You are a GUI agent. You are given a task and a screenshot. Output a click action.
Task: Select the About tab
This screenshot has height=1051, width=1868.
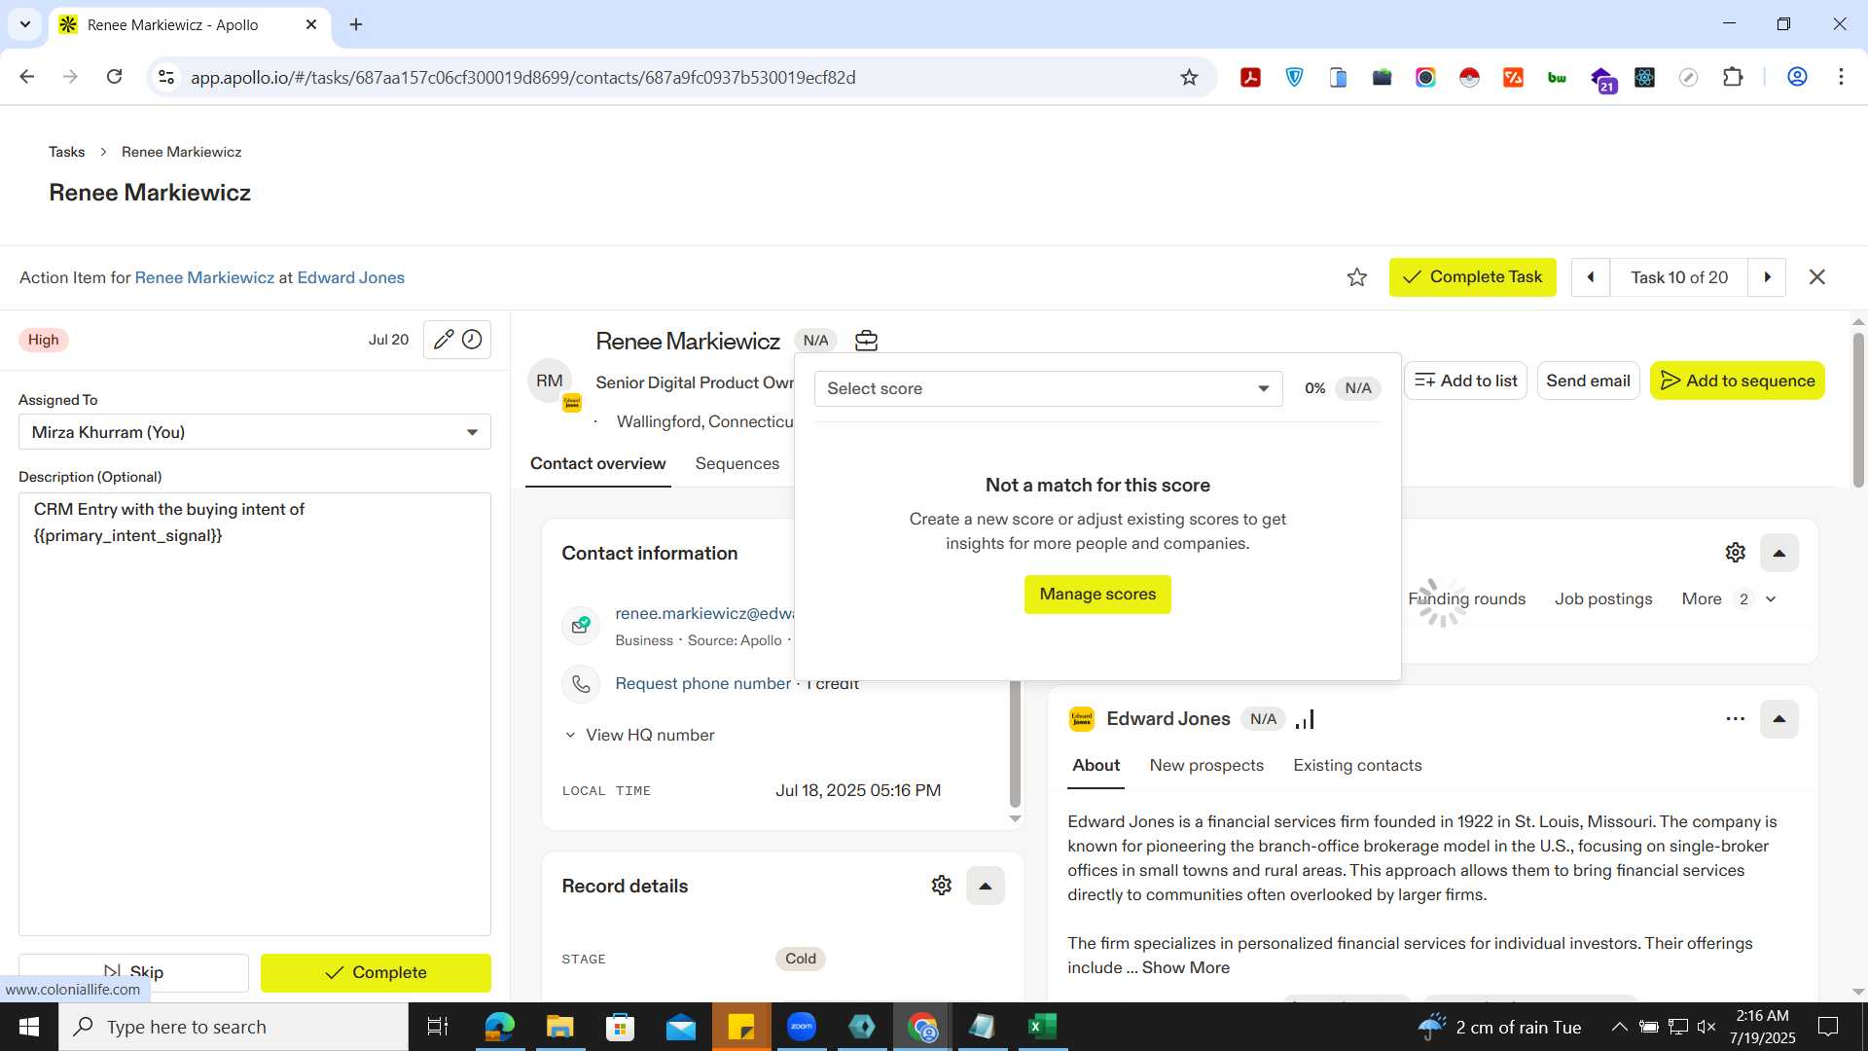tap(1096, 766)
